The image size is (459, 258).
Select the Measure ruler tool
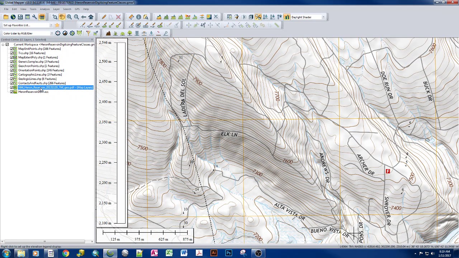(131, 17)
